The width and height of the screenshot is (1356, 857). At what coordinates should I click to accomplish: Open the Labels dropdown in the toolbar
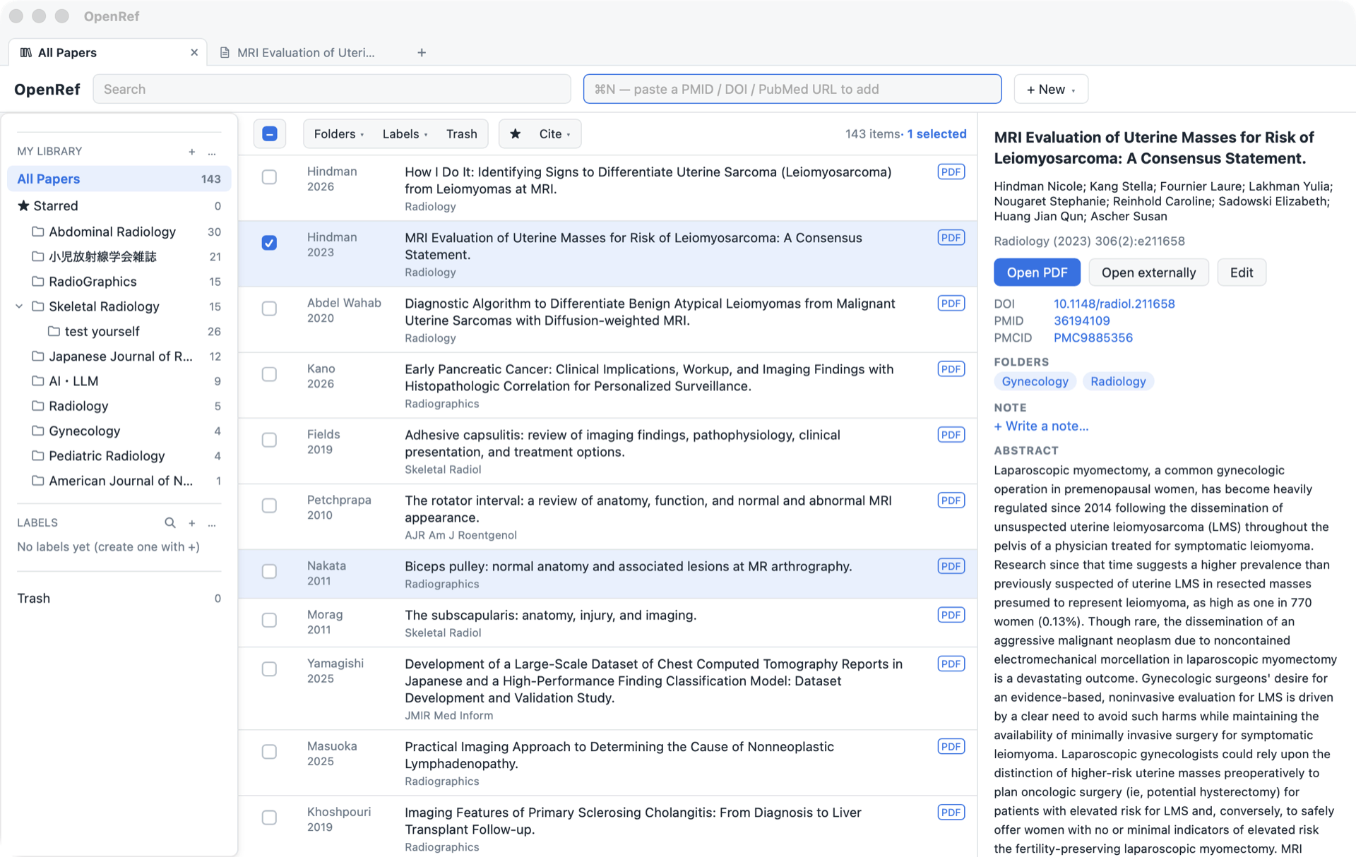tap(405, 134)
